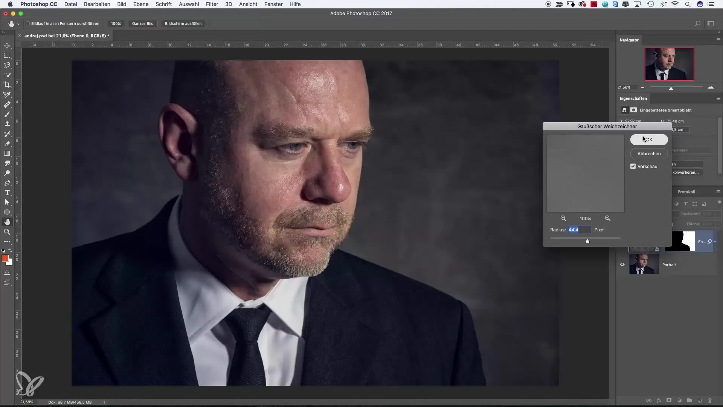The width and height of the screenshot is (723, 407).
Task: Select the Clone Stamp tool
Action: 7,124
